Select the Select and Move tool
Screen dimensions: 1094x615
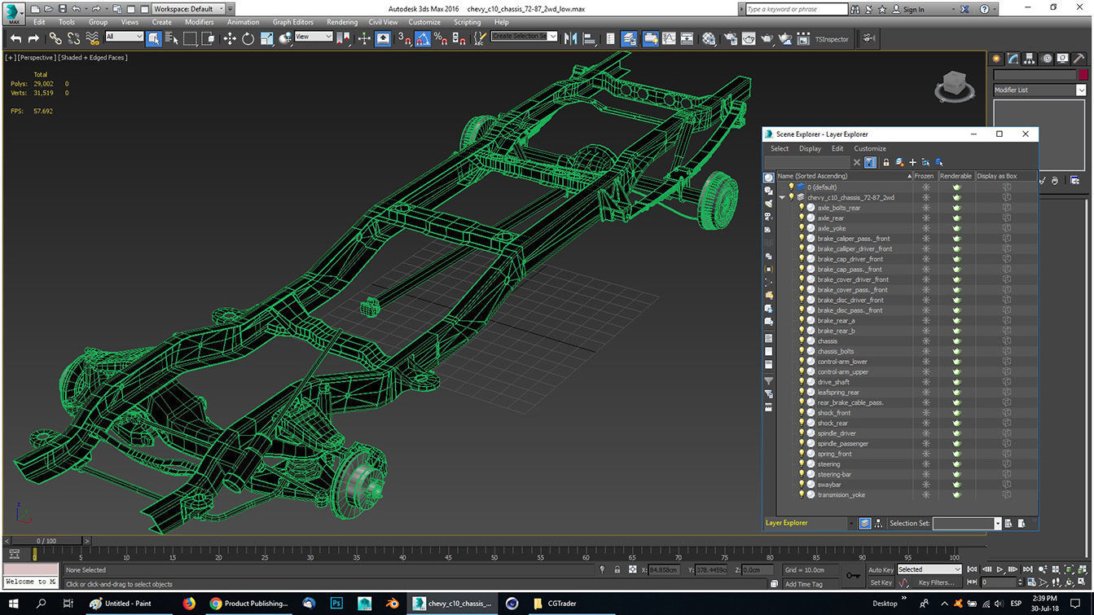(x=231, y=38)
